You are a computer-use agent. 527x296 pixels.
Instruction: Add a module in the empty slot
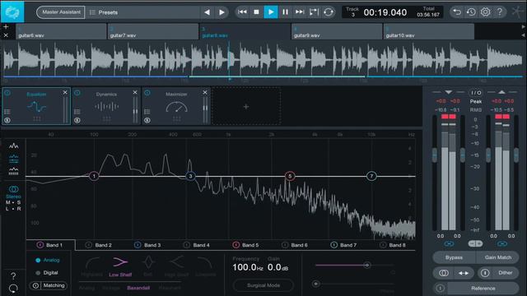click(x=246, y=107)
